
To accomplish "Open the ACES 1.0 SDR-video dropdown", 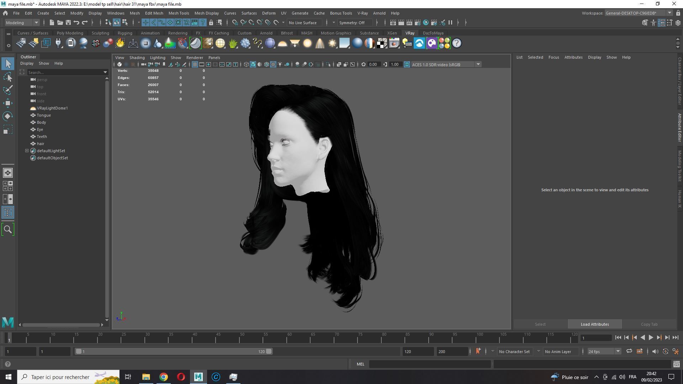I will click(x=446, y=64).
